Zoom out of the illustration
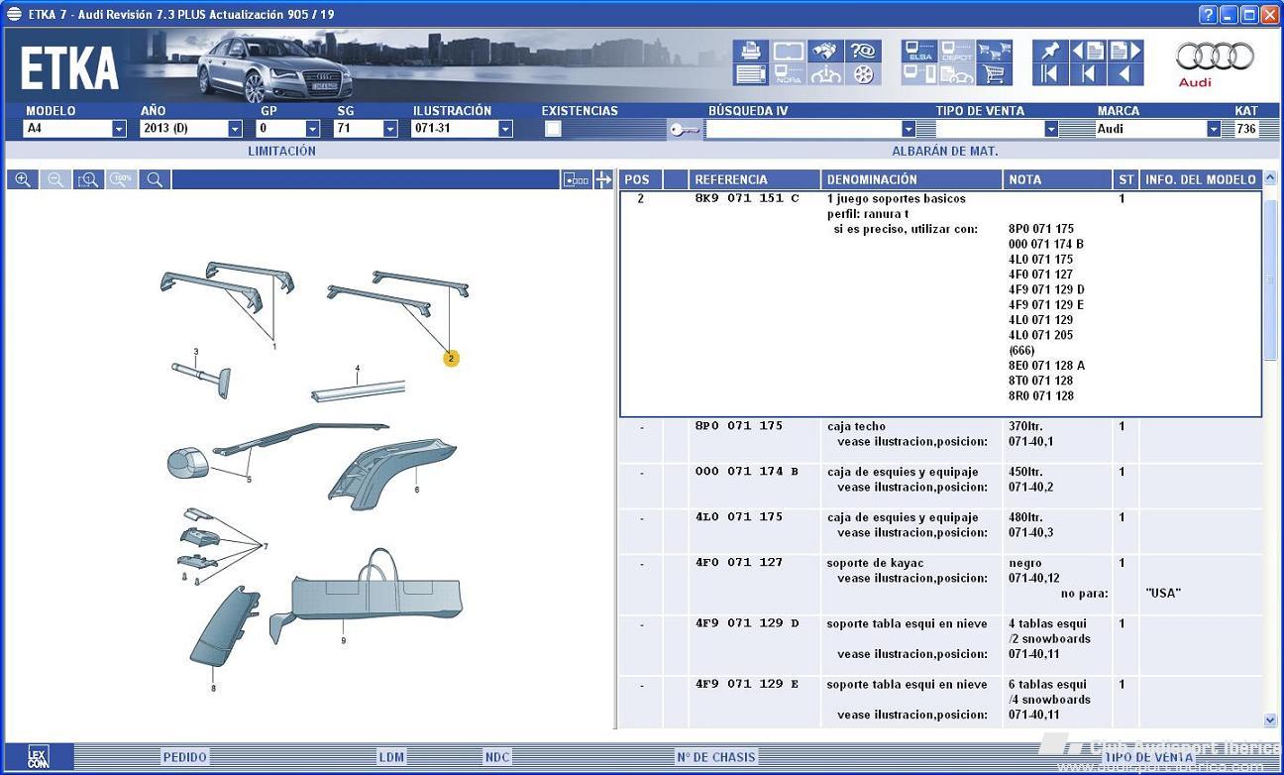This screenshot has height=775, width=1284. [55, 179]
